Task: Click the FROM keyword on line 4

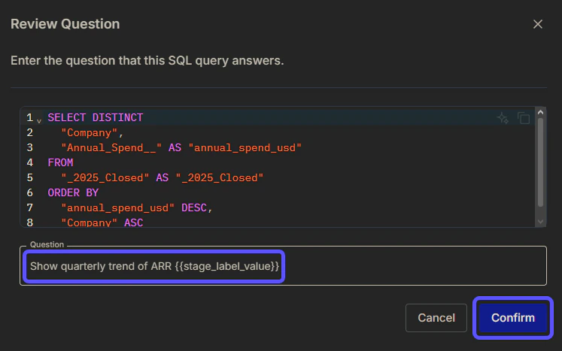Action: [61, 162]
